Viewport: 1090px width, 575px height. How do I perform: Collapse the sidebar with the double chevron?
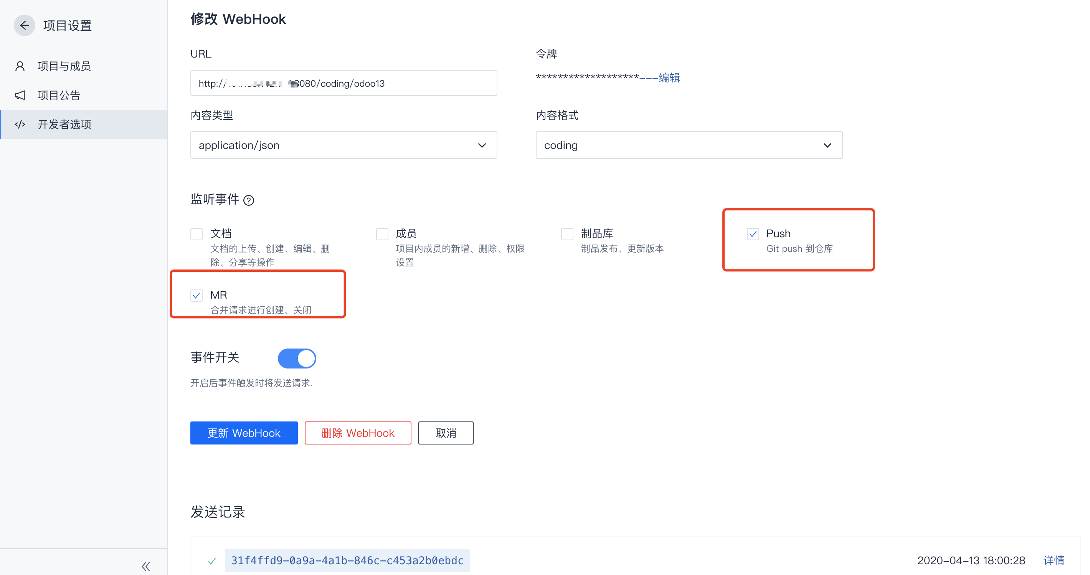coord(145,566)
